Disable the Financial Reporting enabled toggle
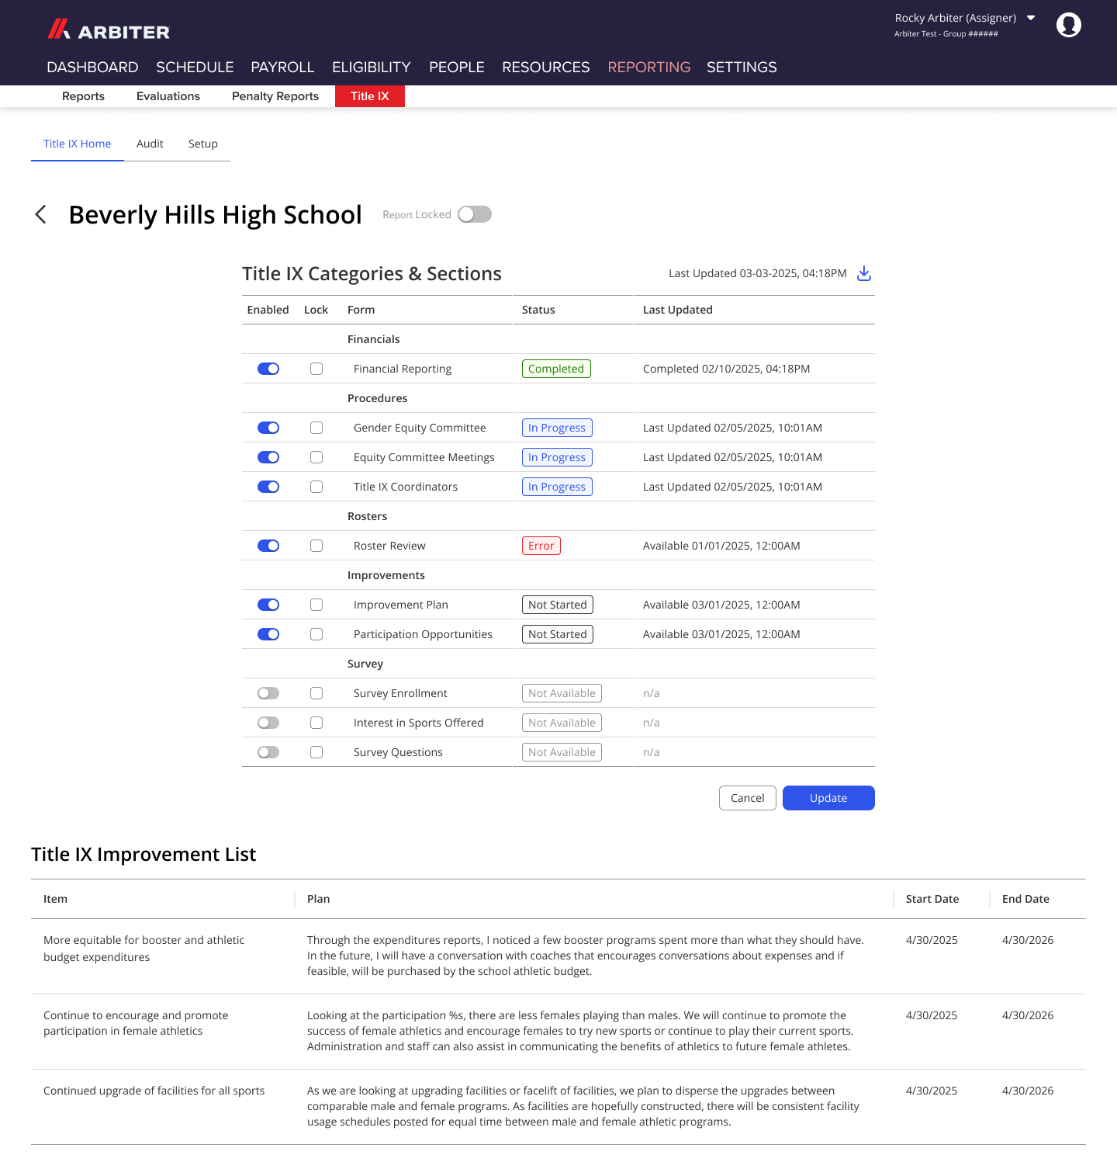The height and width of the screenshot is (1176, 1117). click(x=268, y=369)
